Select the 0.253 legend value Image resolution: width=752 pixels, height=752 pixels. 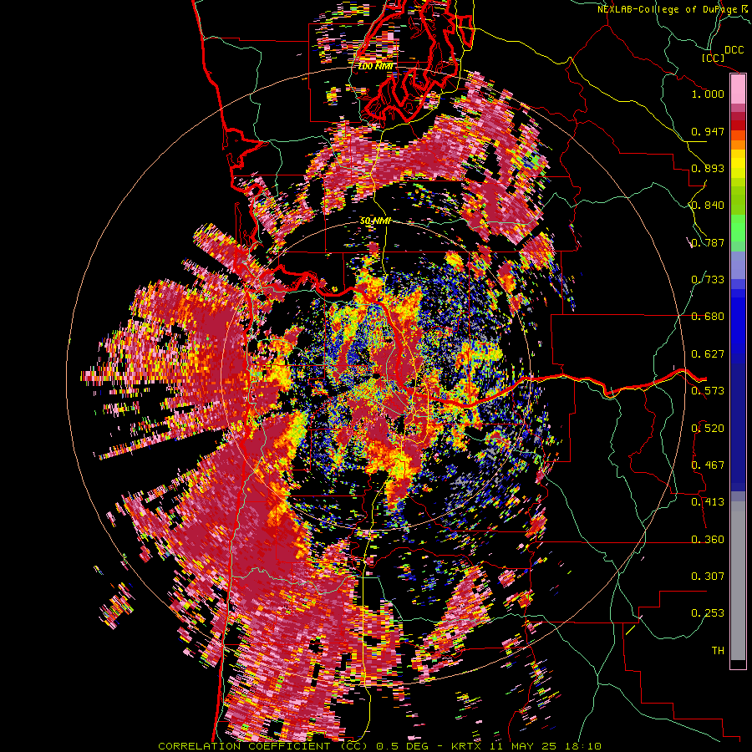[x=708, y=613]
